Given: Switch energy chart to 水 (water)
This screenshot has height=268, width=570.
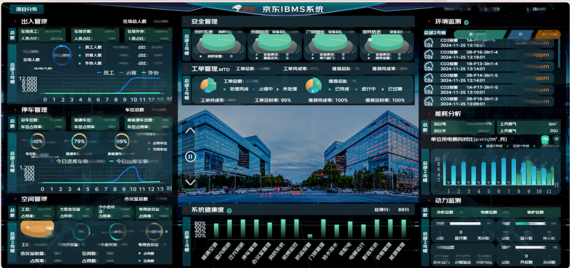Looking at the screenshot, I should 556,139.
